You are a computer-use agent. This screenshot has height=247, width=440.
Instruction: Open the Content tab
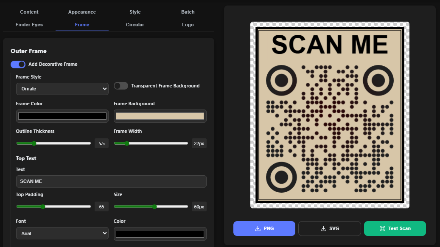coord(29,12)
